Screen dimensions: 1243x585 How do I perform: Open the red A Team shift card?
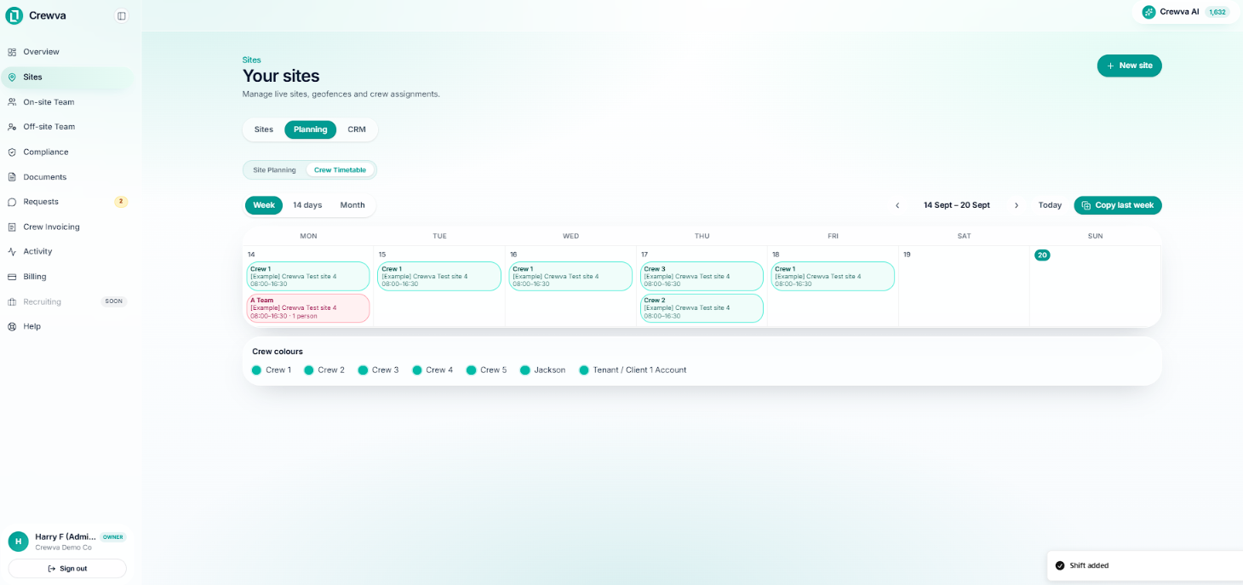coord(308,308)
